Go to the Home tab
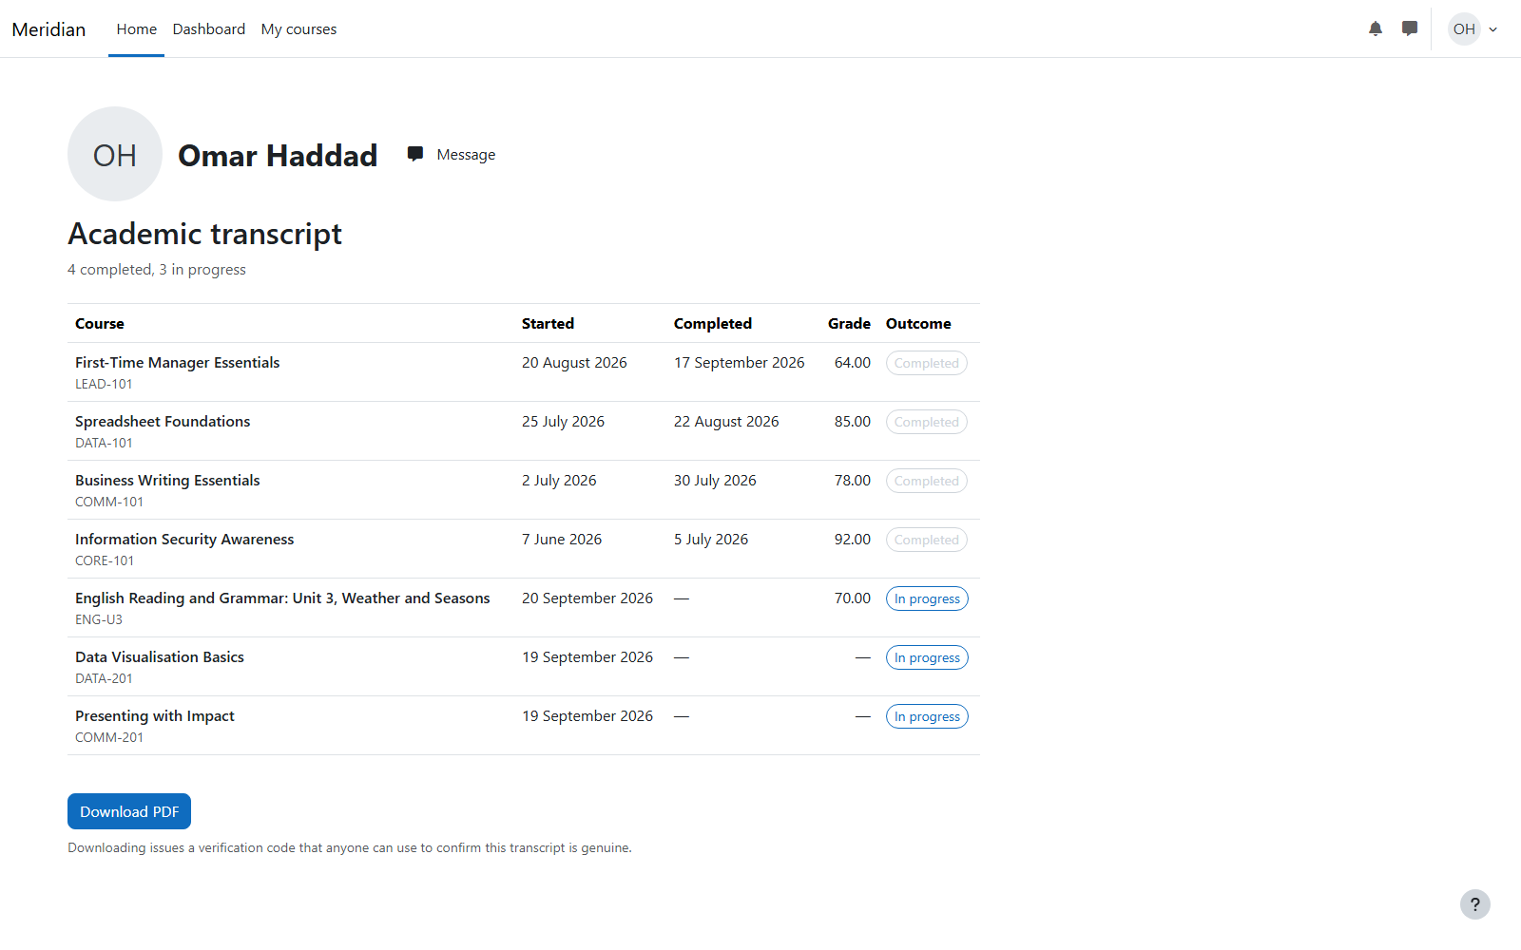This screenshot has height=950, width=1521. pos(136,29)
